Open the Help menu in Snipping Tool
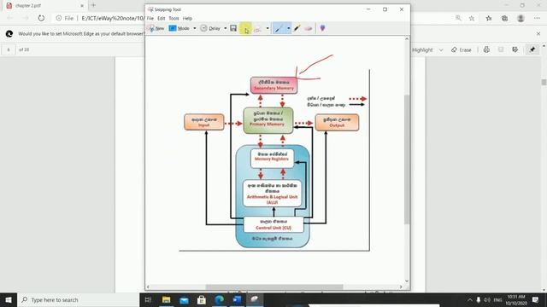 point(187,19)
